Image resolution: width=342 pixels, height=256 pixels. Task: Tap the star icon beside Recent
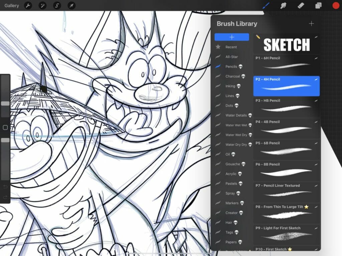[218, 47]
